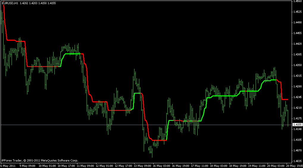The width and height of the screenshot is (303, 168).
Task: Click the 1.4525 price scale label
Action: [x=297, y=12]
